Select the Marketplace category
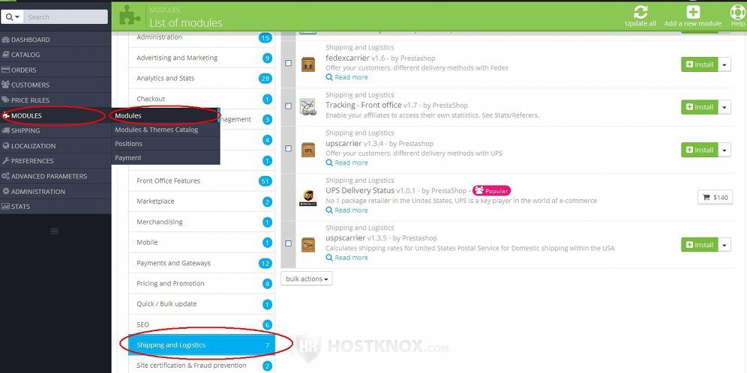Screen dimensions: 747x373 tap(202, 201)
